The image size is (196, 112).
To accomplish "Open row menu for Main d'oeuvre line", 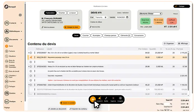I will (35, 94).
